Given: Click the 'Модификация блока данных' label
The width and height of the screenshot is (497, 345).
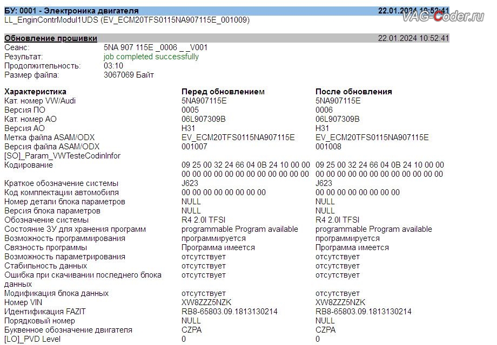Looking at the screenshot, I should coord(56,293).
